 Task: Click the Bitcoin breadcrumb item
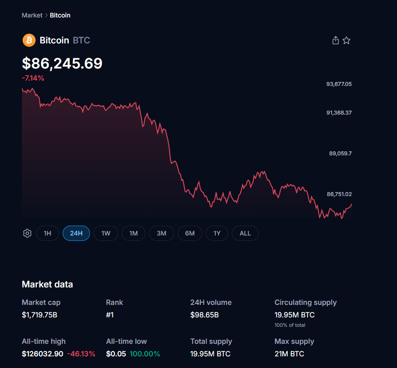tap(60, 15)
